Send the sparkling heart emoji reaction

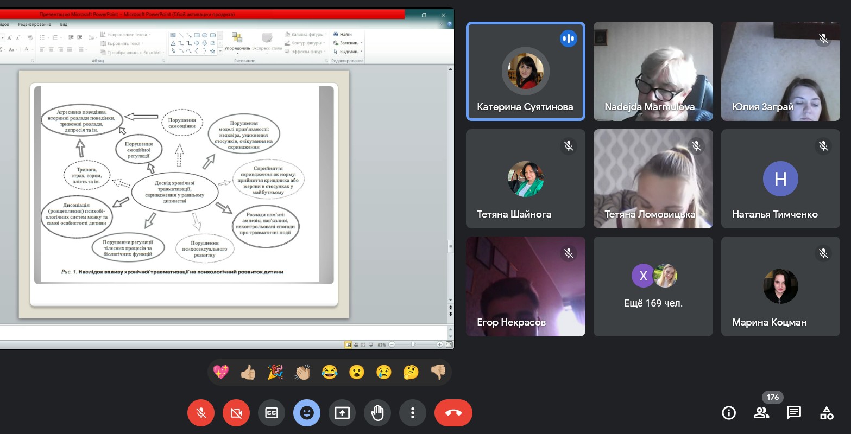tap(221, 372)
